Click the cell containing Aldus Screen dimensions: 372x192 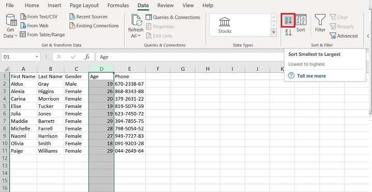(x=23, y=84)
